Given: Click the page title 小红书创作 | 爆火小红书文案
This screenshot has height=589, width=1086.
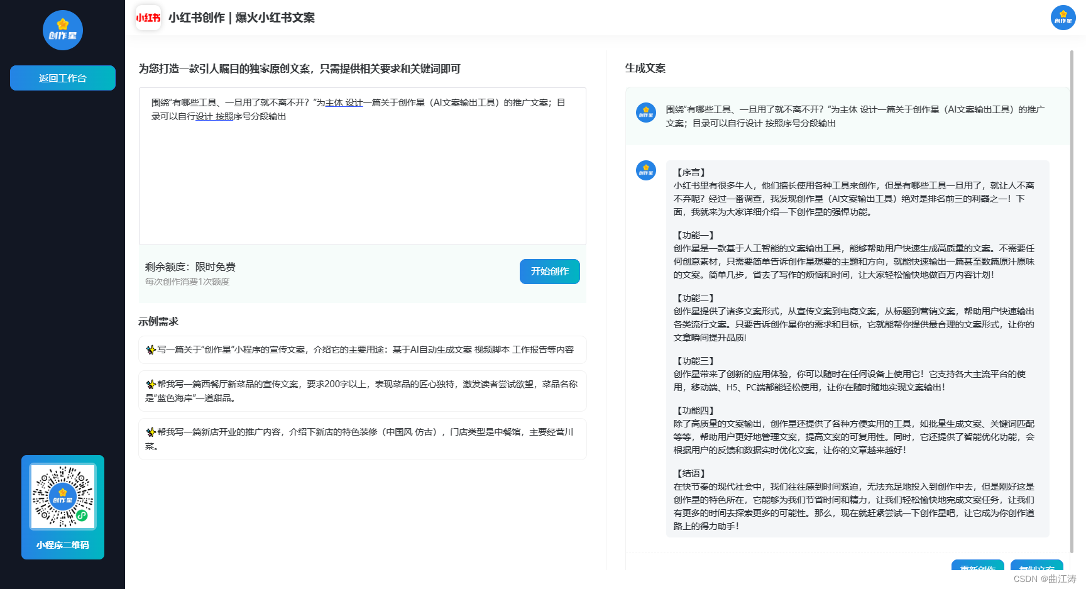Looking at the screenshot, I should tap(242, 18).
